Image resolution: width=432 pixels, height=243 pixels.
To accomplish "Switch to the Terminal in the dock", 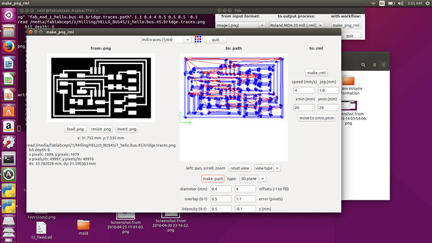I will (9, 159).
